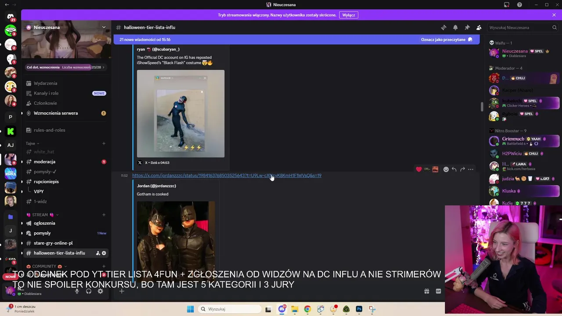Open Jordan (@jordanzzzc) embed author link
The image size is (562, 316).
pos(156,186)
